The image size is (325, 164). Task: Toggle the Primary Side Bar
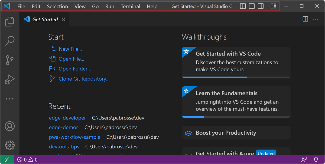pos(243,6)
